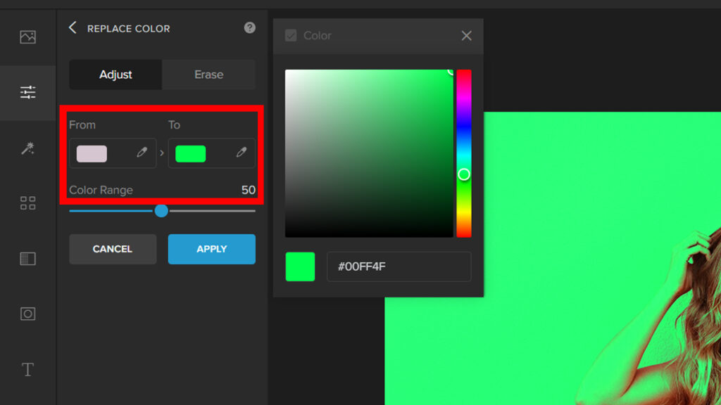Select the Text tool icon
Screen dimensions: 721x405
pos(28,369)
